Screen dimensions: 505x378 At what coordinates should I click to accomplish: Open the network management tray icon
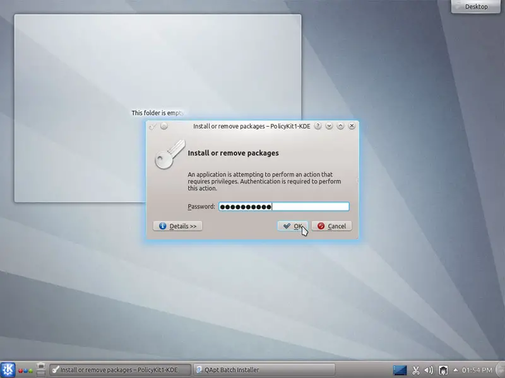pos(443,370)
